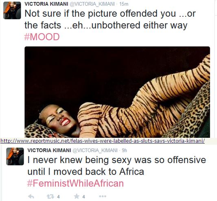The image size is (217, 201).
Task: Open the more options ellipsis
Action: point(103,196)
